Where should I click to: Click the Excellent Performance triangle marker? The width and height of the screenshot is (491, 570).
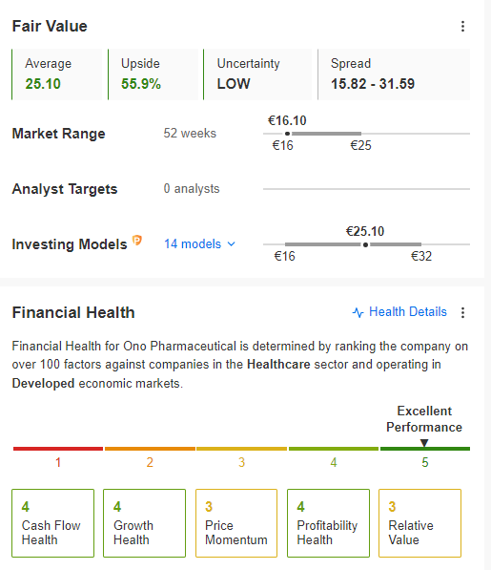point(424,443)
